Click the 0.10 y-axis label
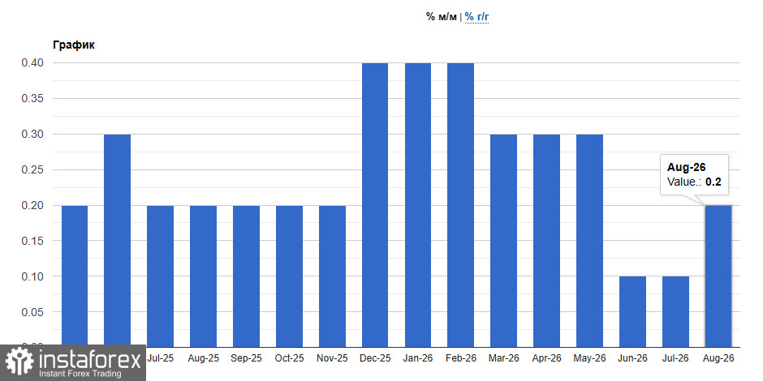 [33, 276]
